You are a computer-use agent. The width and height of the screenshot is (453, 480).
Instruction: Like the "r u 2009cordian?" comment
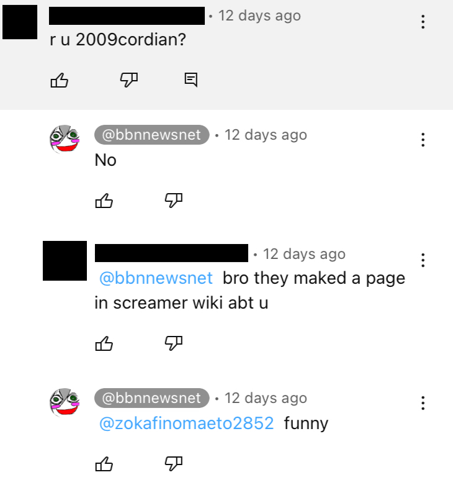point(59,80)
